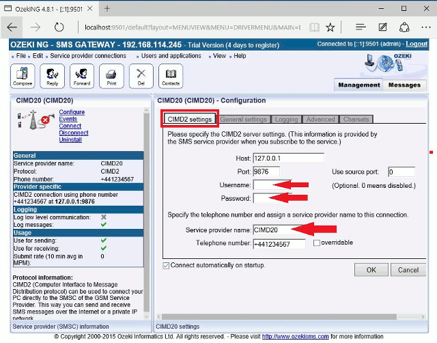Viewport: 437px width, 343px height.
Task: Open the Edit menu
Action: tap(38, 56)
